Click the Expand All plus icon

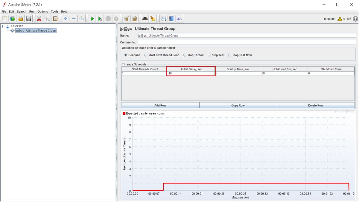pos(66,19)
